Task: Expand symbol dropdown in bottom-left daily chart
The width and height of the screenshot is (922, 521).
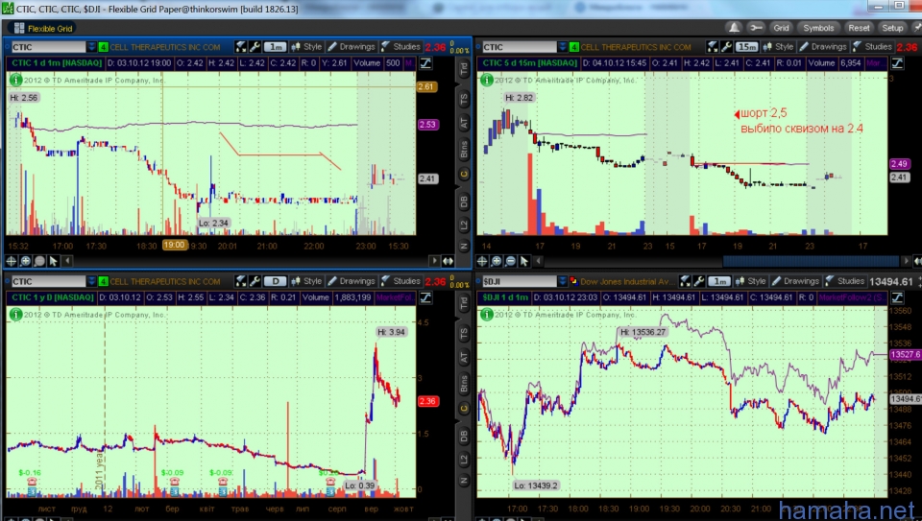Action: pyautogui.click(x=92, y=281)
